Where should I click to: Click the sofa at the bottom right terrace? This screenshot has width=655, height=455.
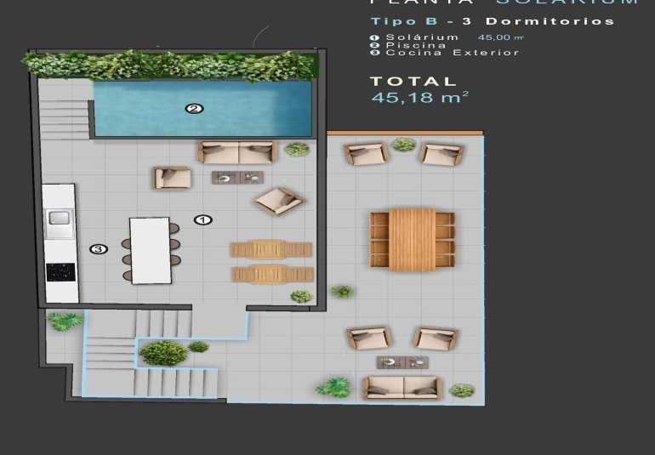point(402,388)
